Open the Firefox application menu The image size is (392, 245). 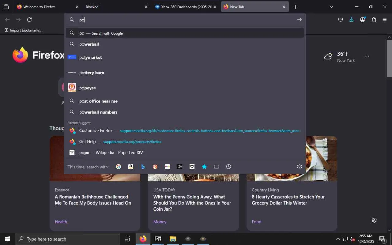[385, 20]
